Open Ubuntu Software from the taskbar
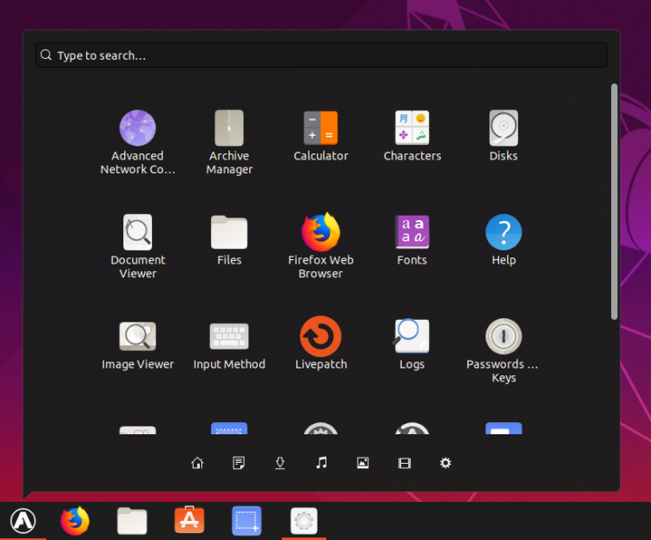The image size is (651, 540). tap(189, 520)
